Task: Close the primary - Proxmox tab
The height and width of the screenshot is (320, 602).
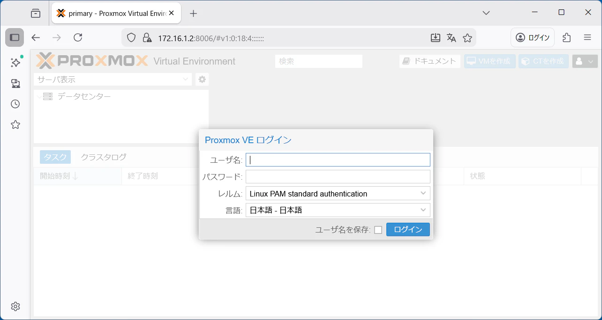Action: (x=172, y=13)
